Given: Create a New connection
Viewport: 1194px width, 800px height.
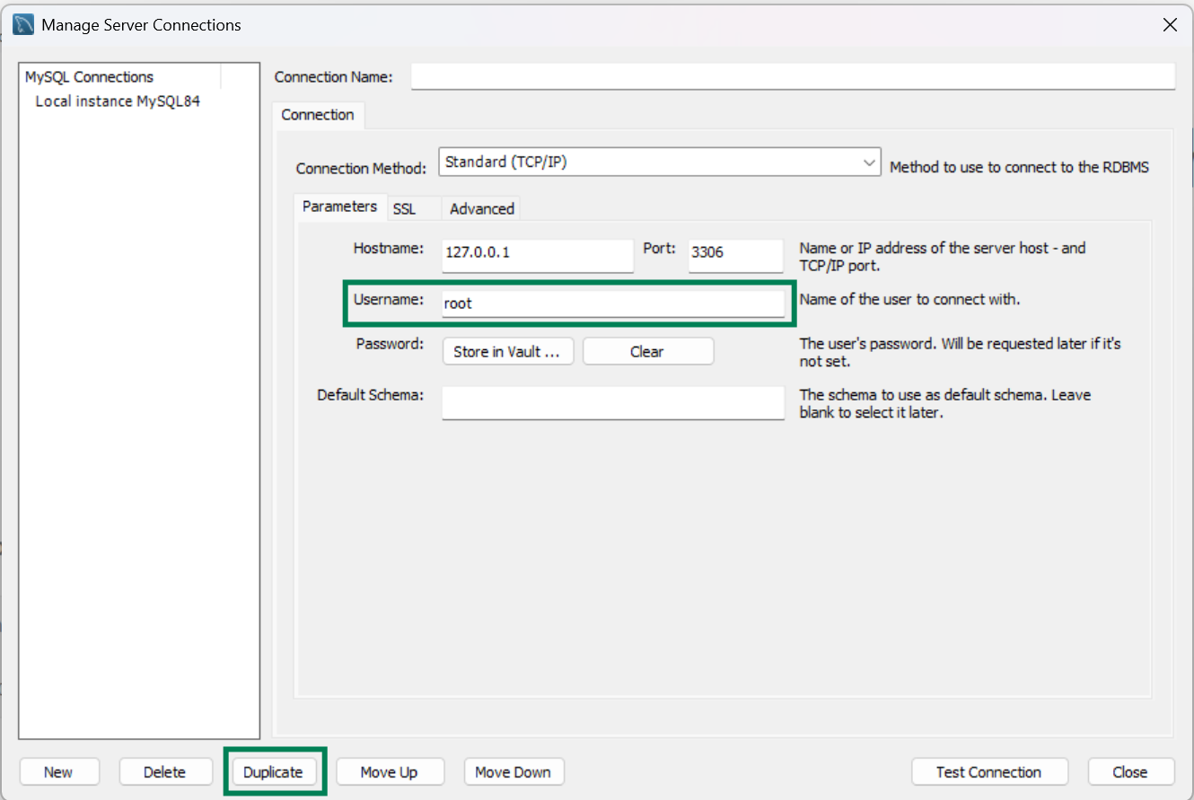Looking at the screenshot, I should (58, 772).
